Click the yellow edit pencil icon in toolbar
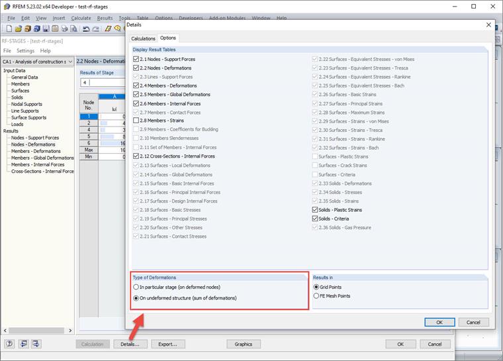The width and height of the screenshot is (503, 361). [x=108, y=28]
